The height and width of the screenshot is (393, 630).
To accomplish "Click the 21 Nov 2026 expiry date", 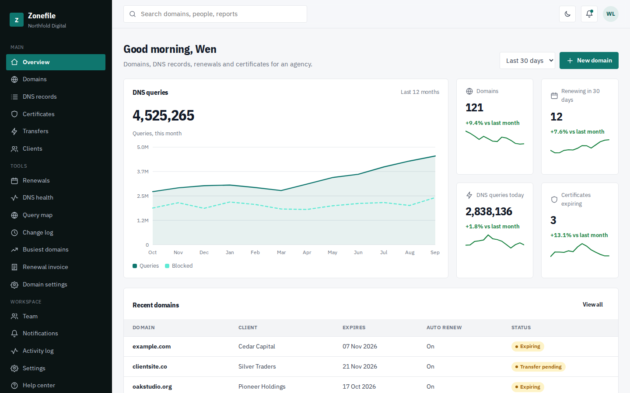I will pyautogui.click(x=360, y=367).
